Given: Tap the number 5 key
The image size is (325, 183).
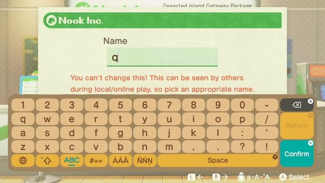Looking at the screenshot, I should coord(120,105).
